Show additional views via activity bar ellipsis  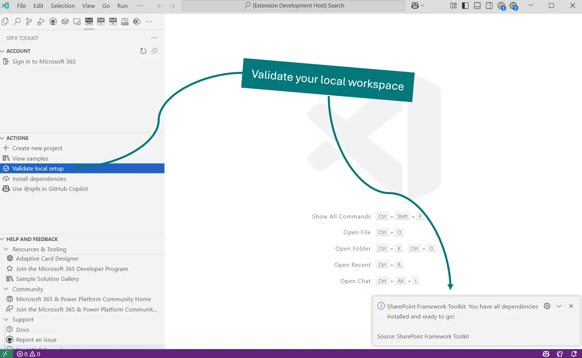tap(149, 22)
